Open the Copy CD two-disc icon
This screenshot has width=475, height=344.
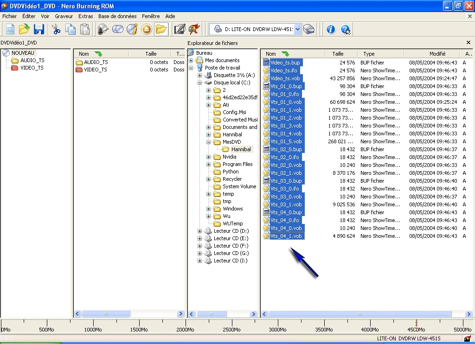click(117, 29)
